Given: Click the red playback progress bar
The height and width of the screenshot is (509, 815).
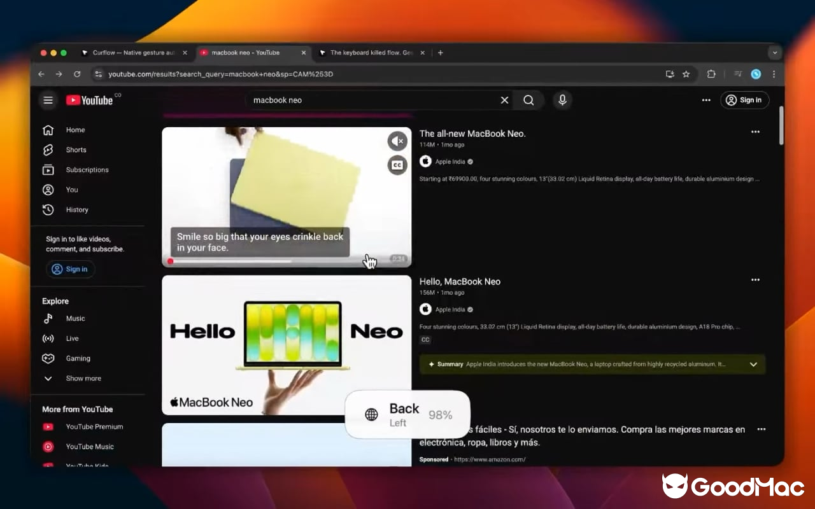Looking at the screenshot, I should (170, 261).
